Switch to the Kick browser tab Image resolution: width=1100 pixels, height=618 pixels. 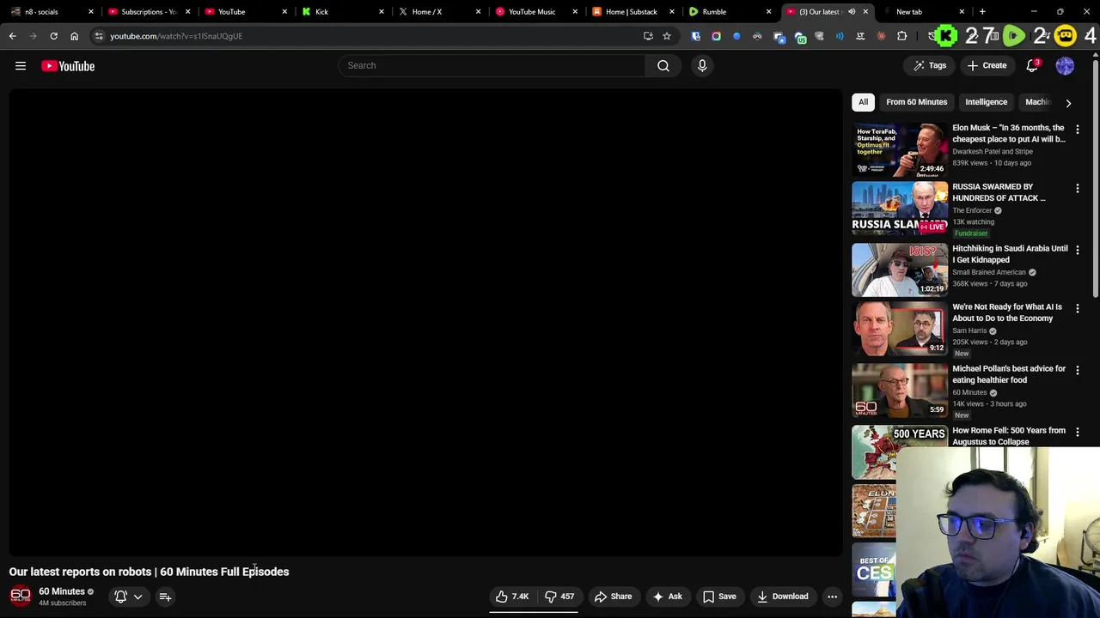342,12
